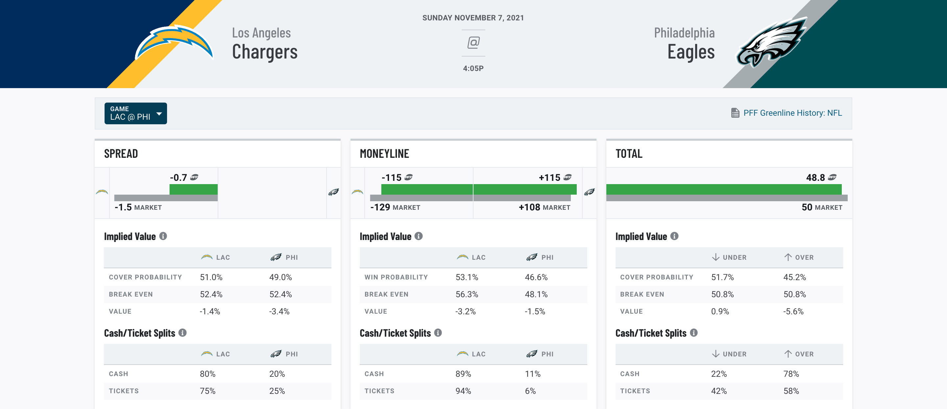
Task: Click Spread PHI cover probability 49.0%
Action: (x=280, y=277)
